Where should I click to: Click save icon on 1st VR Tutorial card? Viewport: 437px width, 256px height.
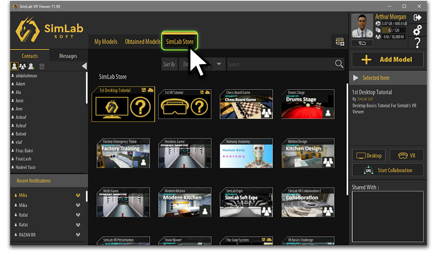coord(202,92)
